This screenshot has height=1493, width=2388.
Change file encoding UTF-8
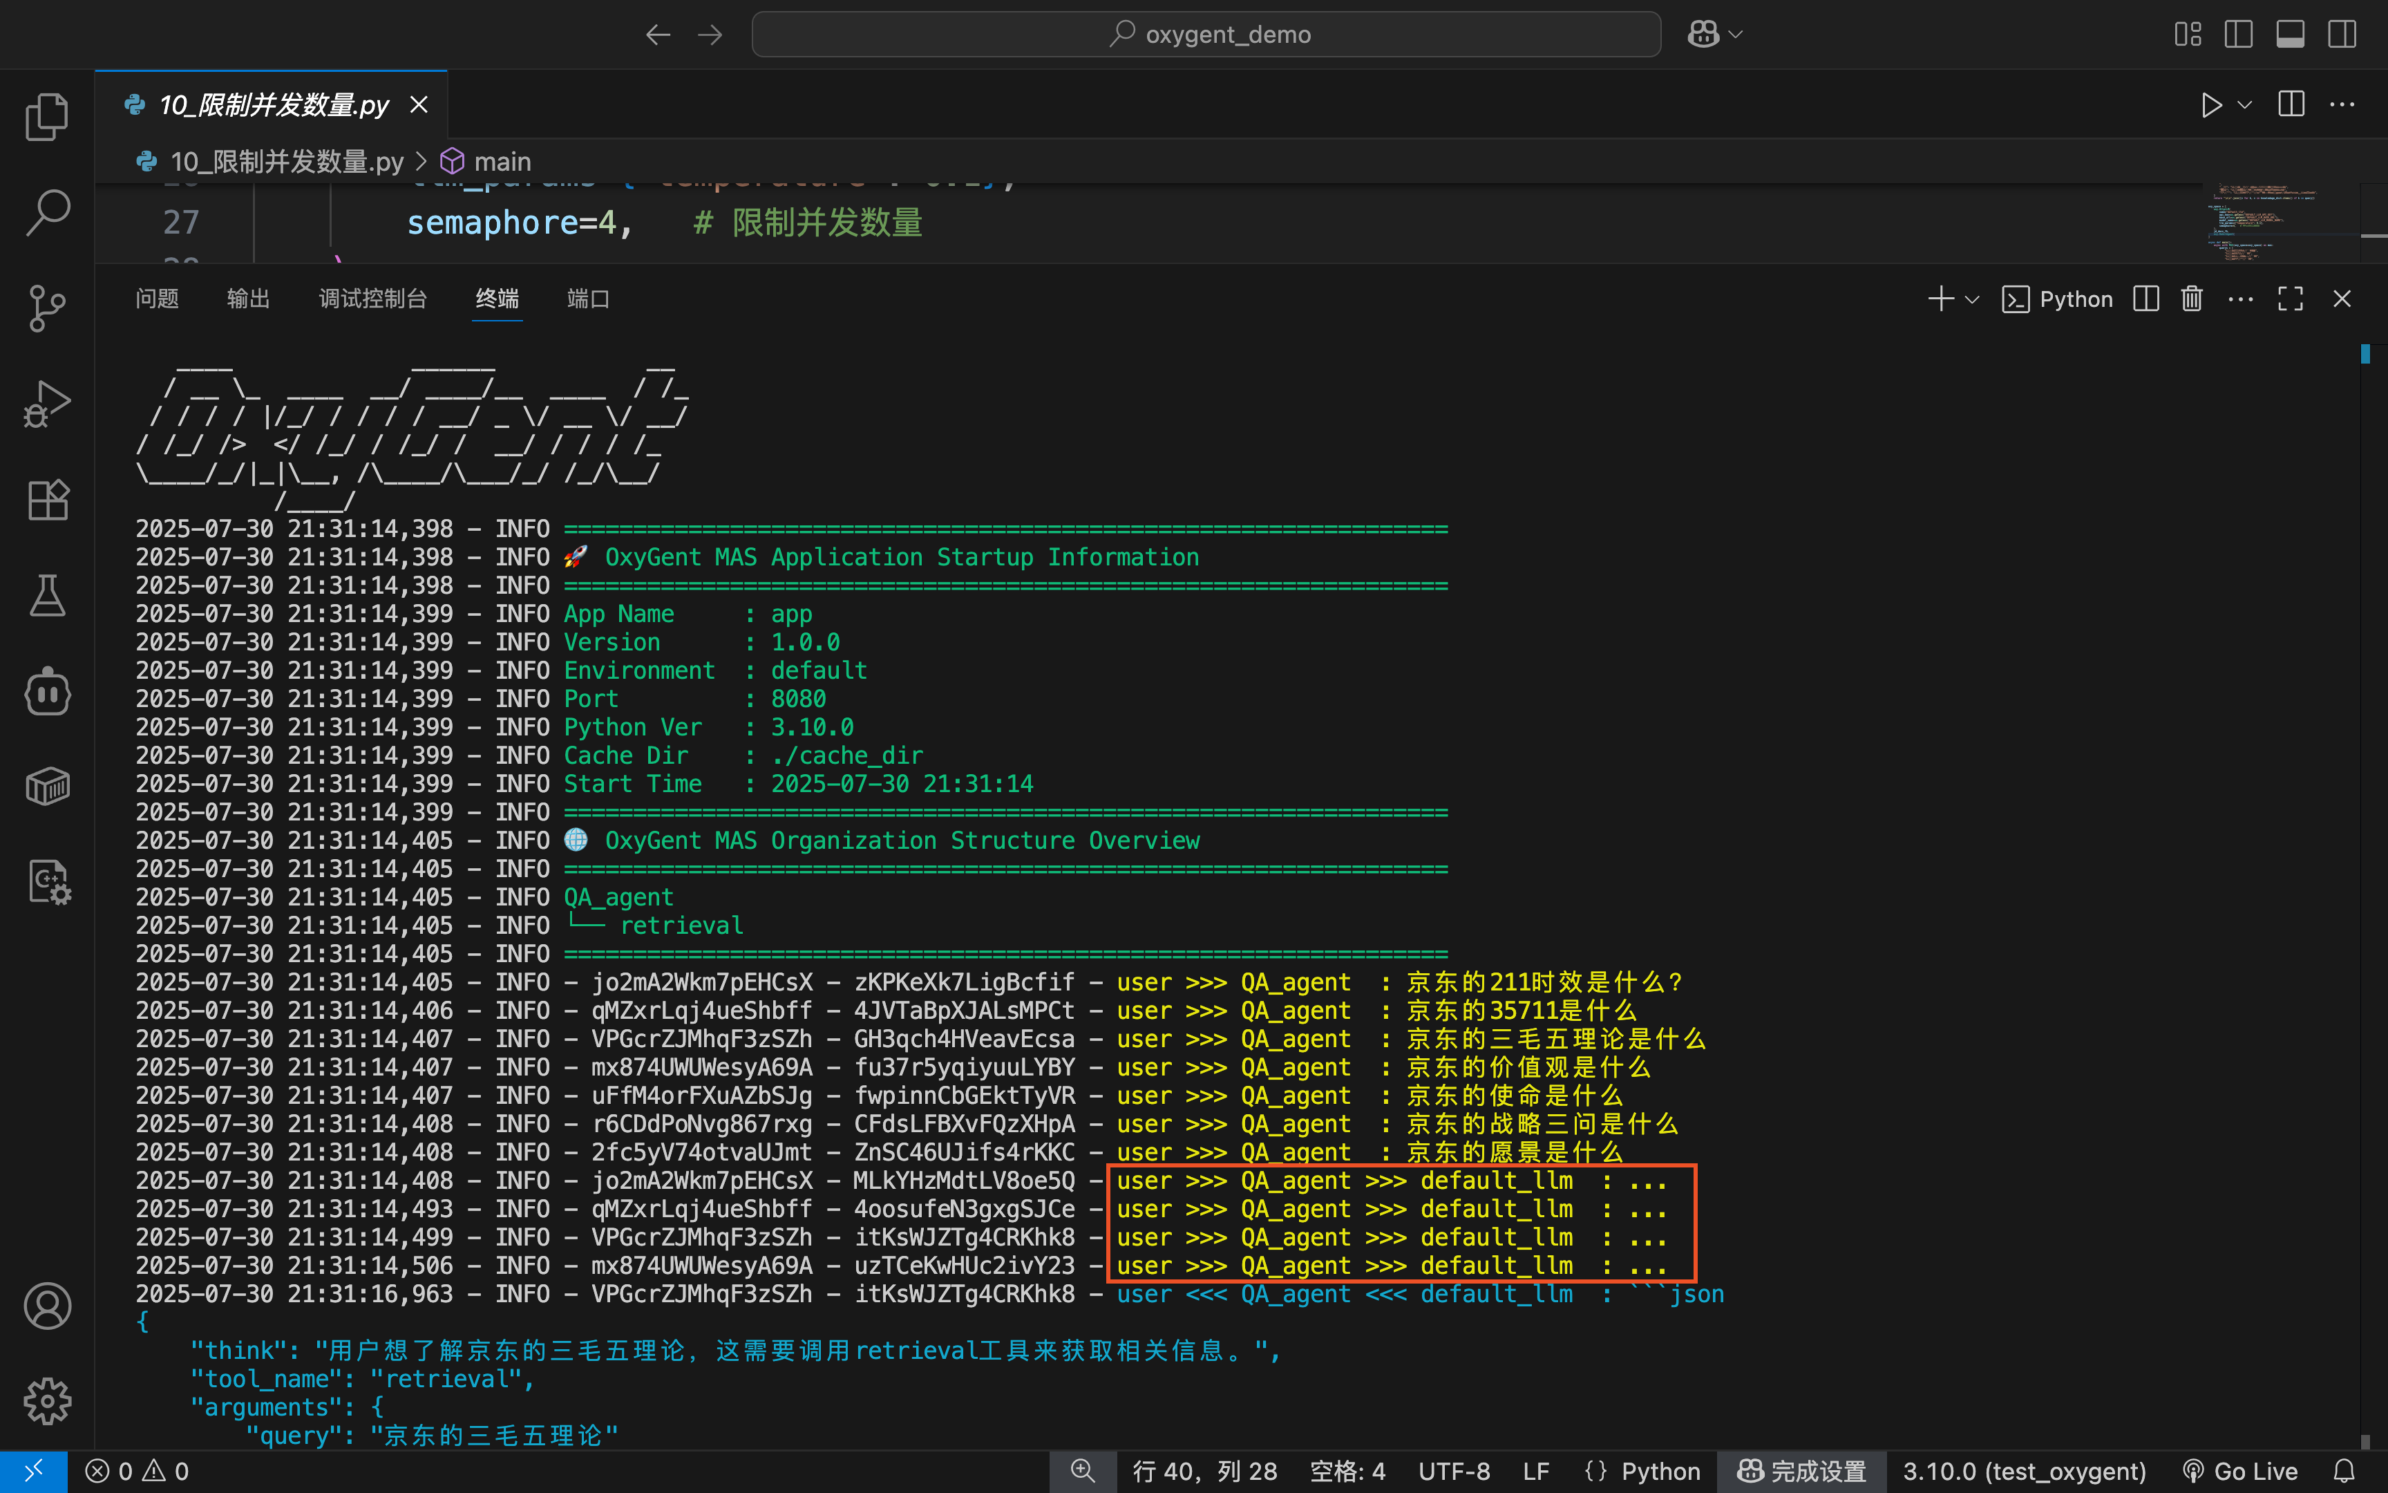[x=1454, y=1472]
